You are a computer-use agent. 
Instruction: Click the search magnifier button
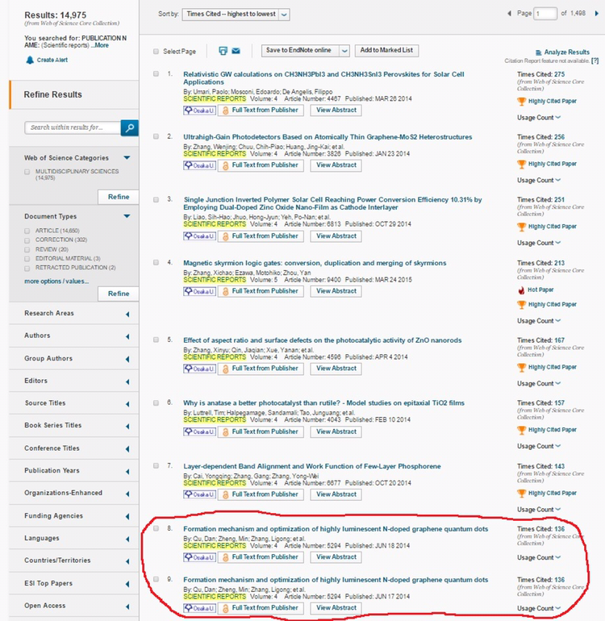click(x=130, y=127)
